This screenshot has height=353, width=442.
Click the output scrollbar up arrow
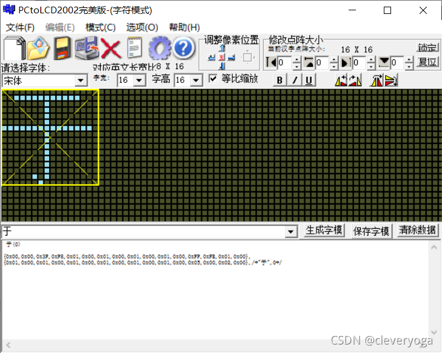[x=434, y=247]
